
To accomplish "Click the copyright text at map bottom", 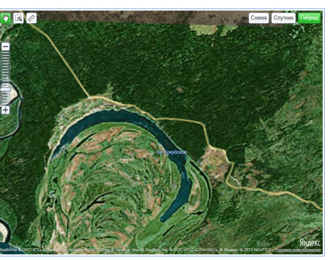I will [x=137, y=250].
